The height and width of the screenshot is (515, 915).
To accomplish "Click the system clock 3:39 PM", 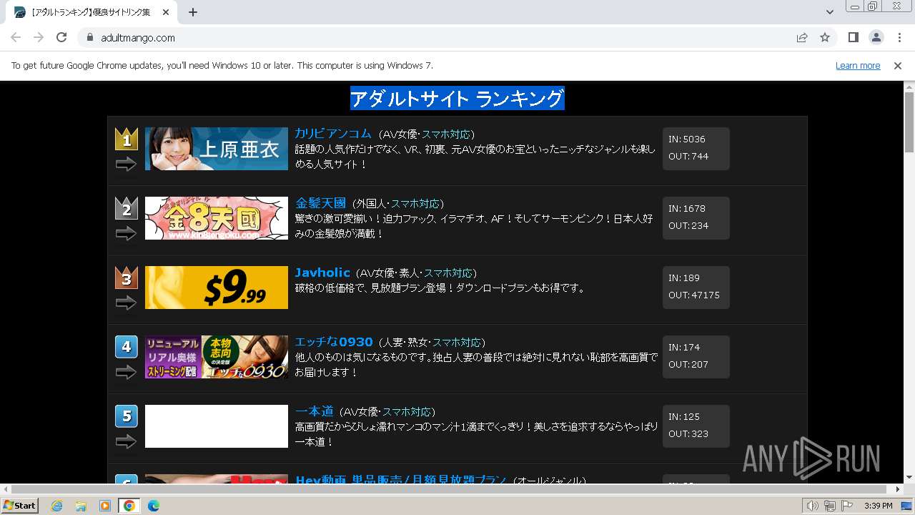I will tap(878, 506).
